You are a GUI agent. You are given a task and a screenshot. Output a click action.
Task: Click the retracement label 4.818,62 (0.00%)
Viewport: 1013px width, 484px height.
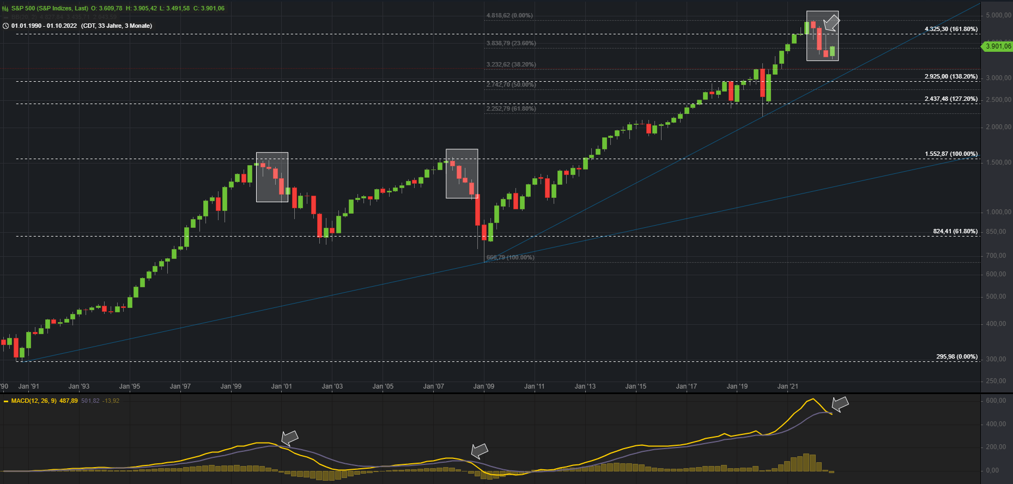(x=509, y=16)
